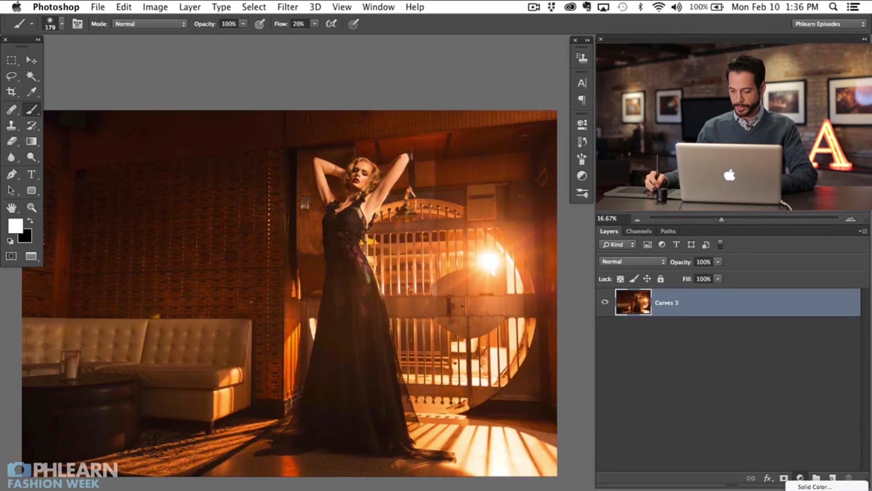Open the Brush panel toggle icon
Screen dimensions: 872x491
77,24
